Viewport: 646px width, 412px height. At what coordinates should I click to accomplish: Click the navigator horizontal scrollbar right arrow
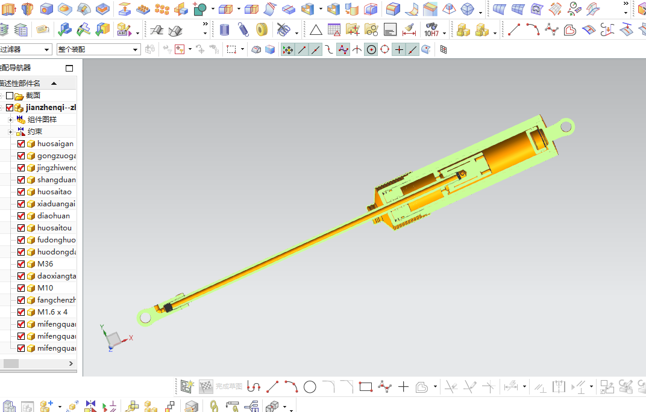click(x=71, y=363)
